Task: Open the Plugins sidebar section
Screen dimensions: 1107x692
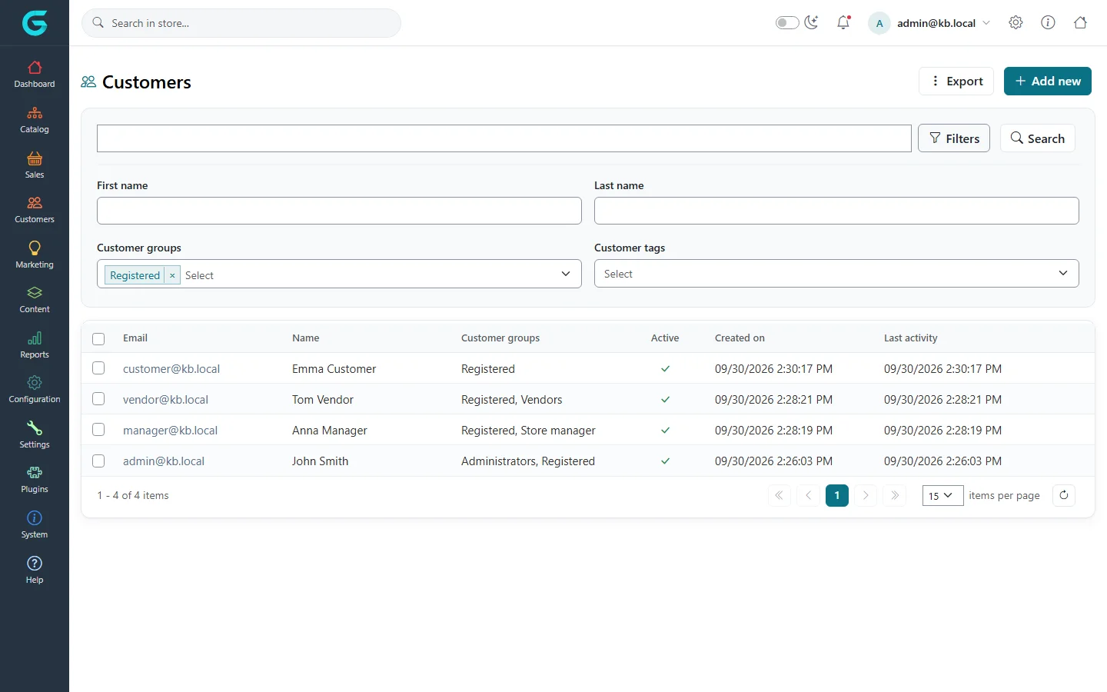Action: pos(35,480)
